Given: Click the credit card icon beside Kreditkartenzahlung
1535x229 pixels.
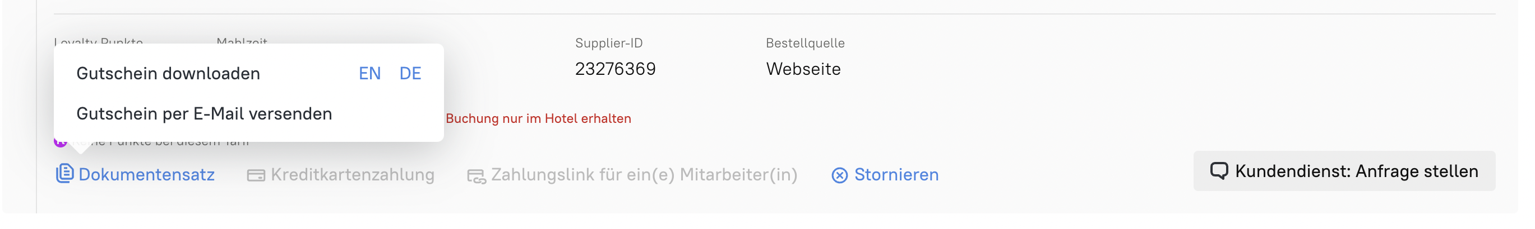Looking at the screenshot, I should pos(256,175).
